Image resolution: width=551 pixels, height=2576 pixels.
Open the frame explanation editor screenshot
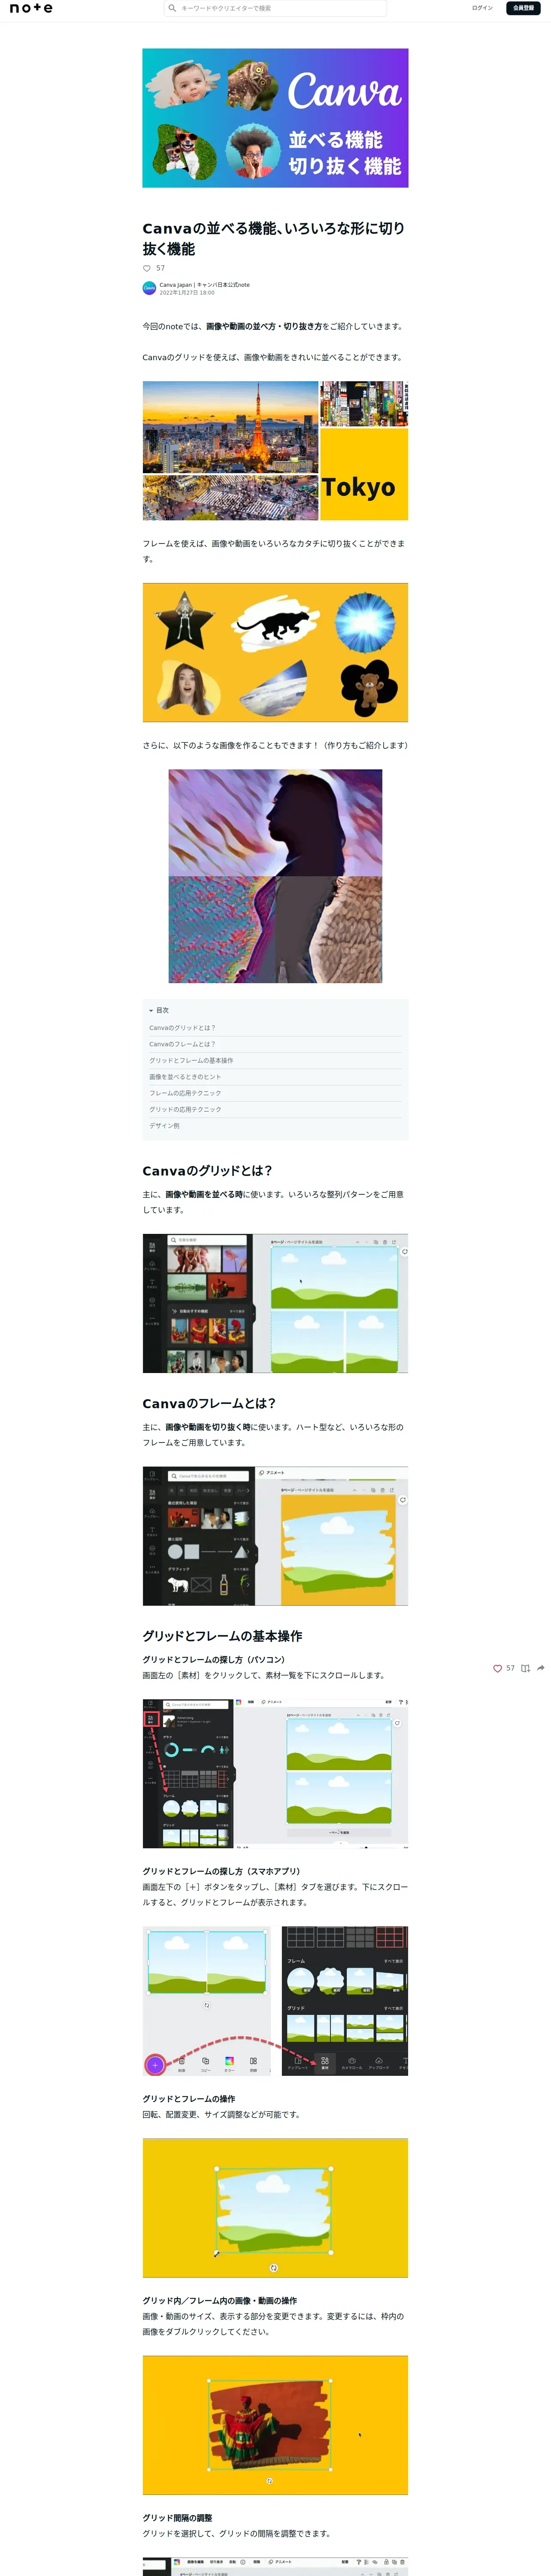pyautogui.click(x=275, y=1536)
